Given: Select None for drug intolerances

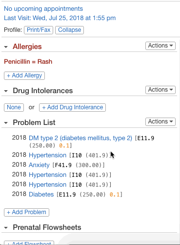Looking at the screenshot, I should 14,107.
